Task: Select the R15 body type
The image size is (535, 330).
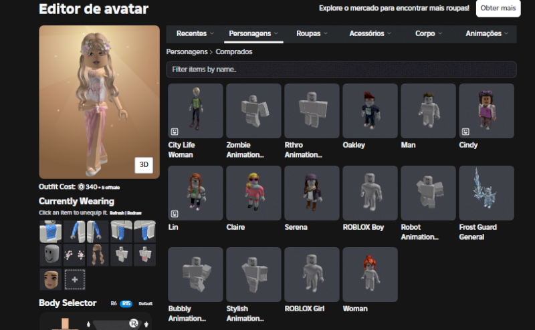Action: point(126,303)
